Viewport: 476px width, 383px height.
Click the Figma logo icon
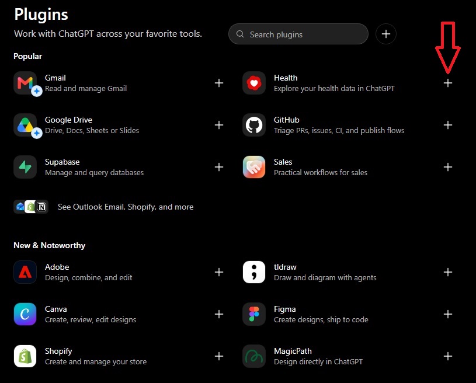click(254, 314)
